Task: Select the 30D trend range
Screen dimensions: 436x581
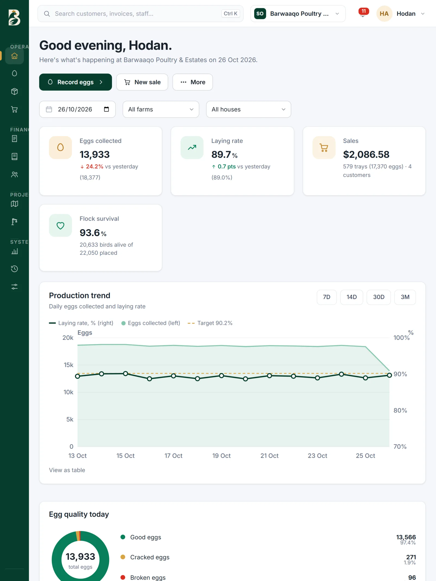Action: click(379, 297)
